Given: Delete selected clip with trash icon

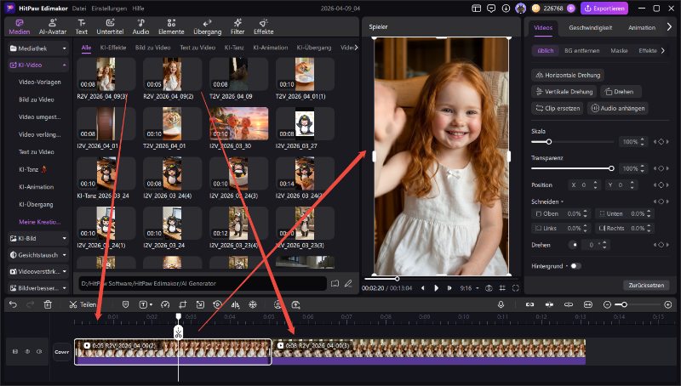Looking at the screenshot, I should (x=48, y=304).
